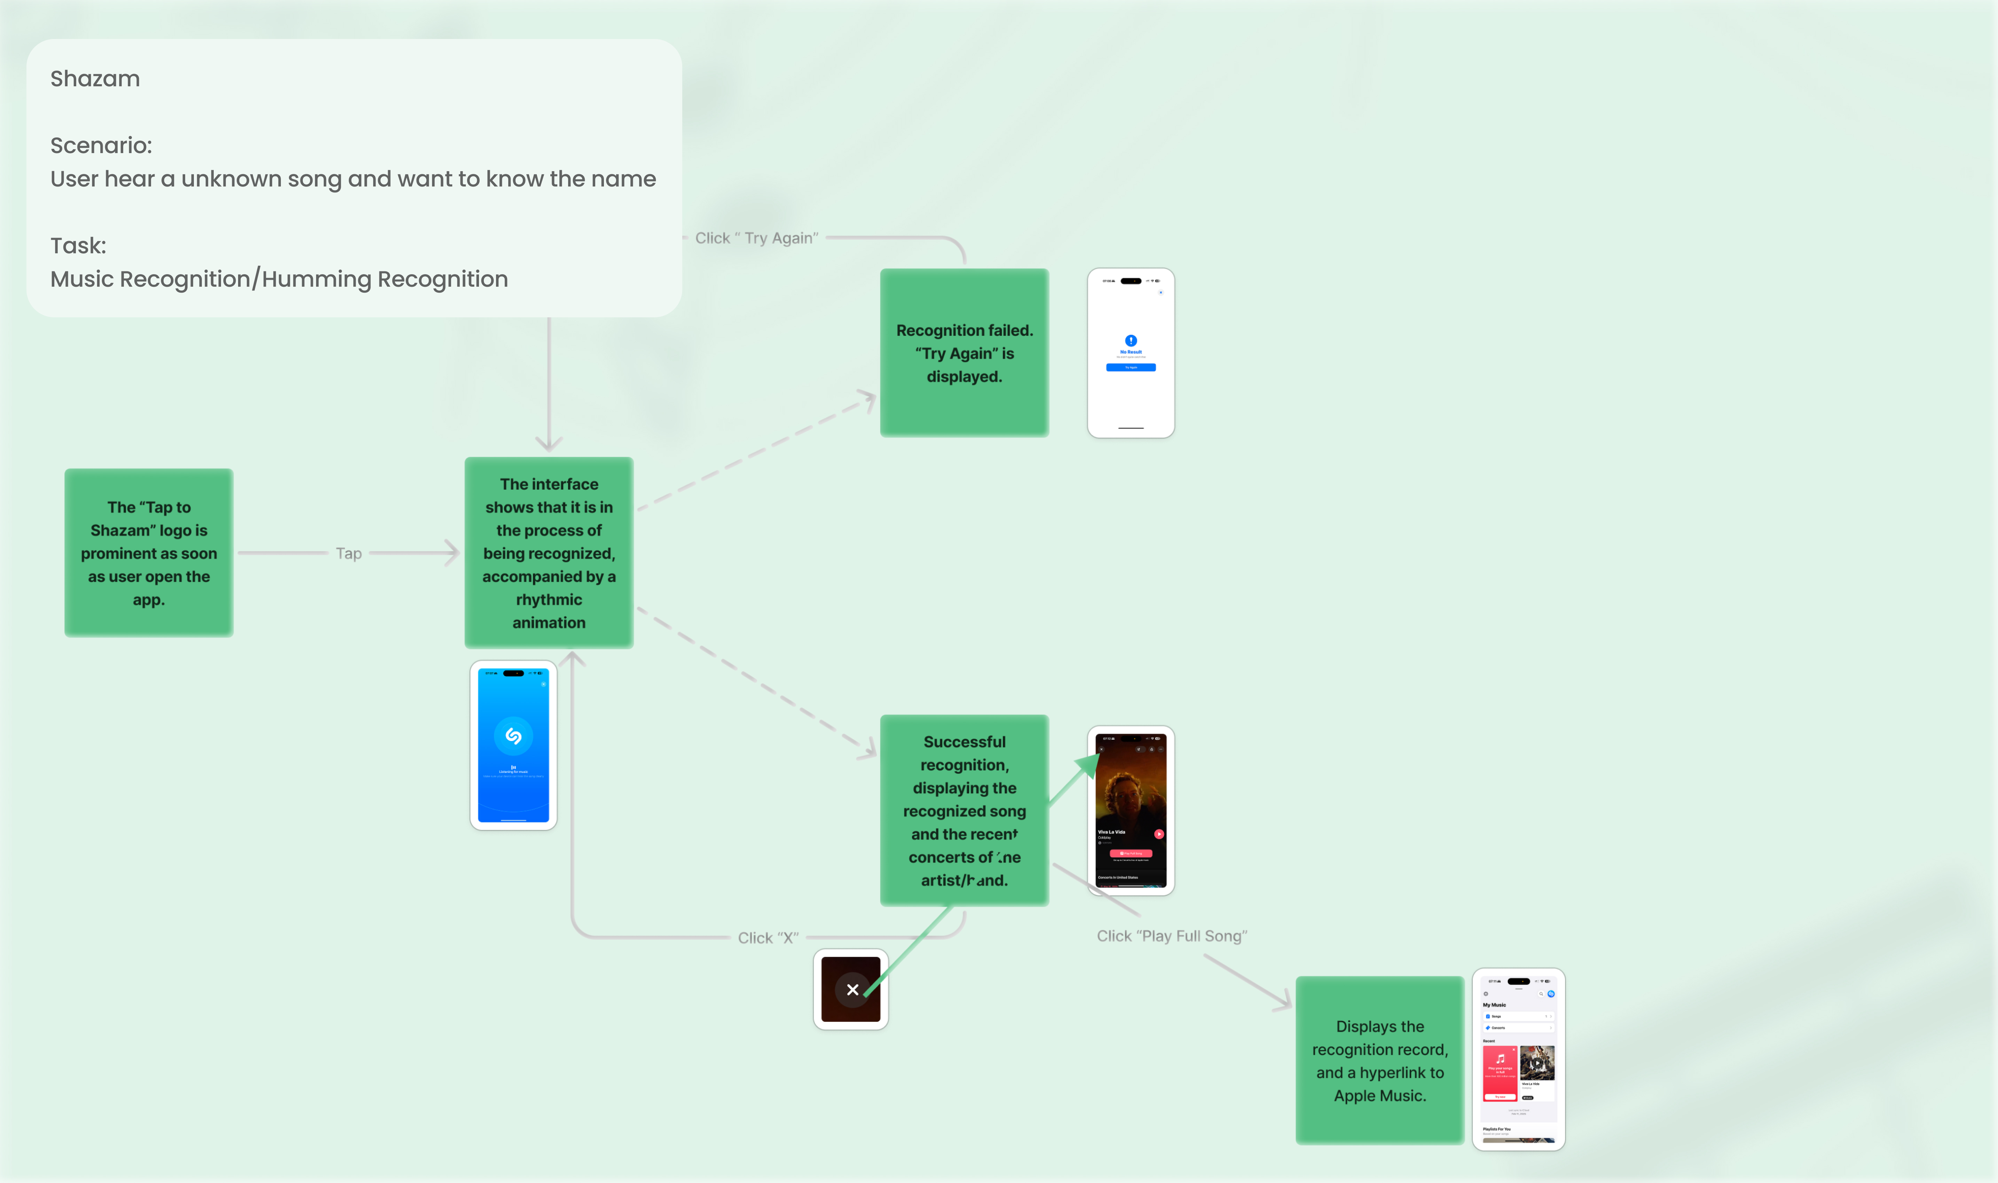Click the Music Recognition/Humming Recognition text
The width and height of the screenshot is (1998, 1183).
pos(279,279)
